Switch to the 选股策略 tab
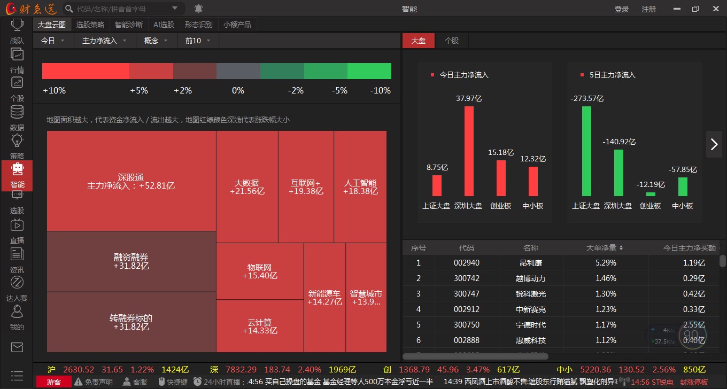 coord(90,25)
